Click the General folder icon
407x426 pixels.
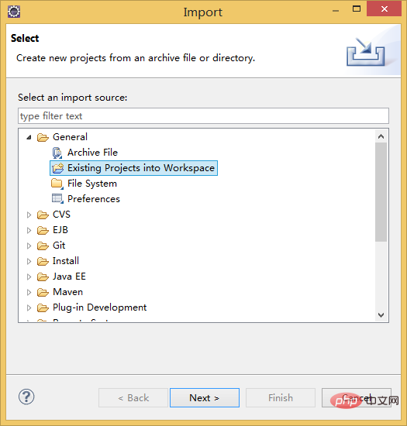(x=43, y=137)
